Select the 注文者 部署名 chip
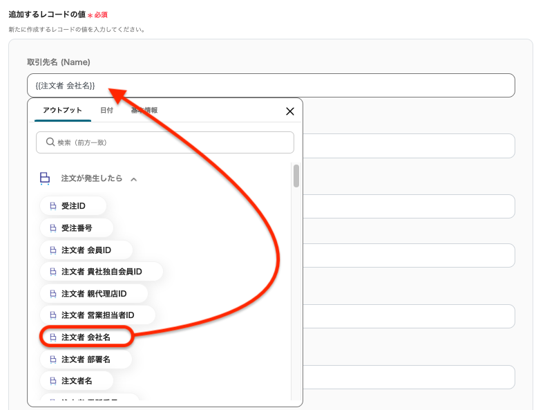 coord(86,360)
